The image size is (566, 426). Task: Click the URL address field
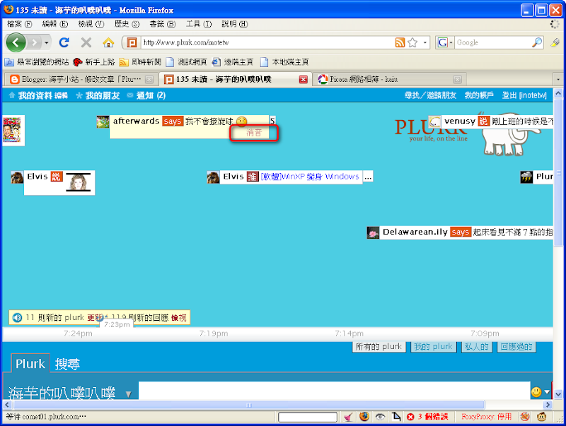pos(267,42)
